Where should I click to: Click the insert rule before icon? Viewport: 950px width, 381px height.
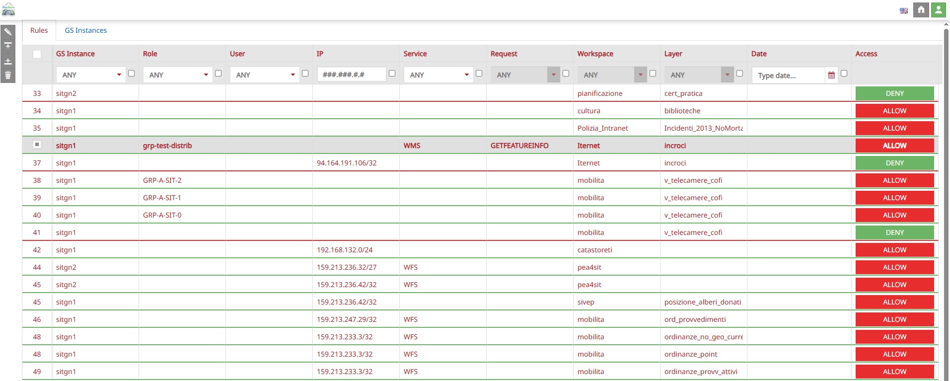coord(8,46)
